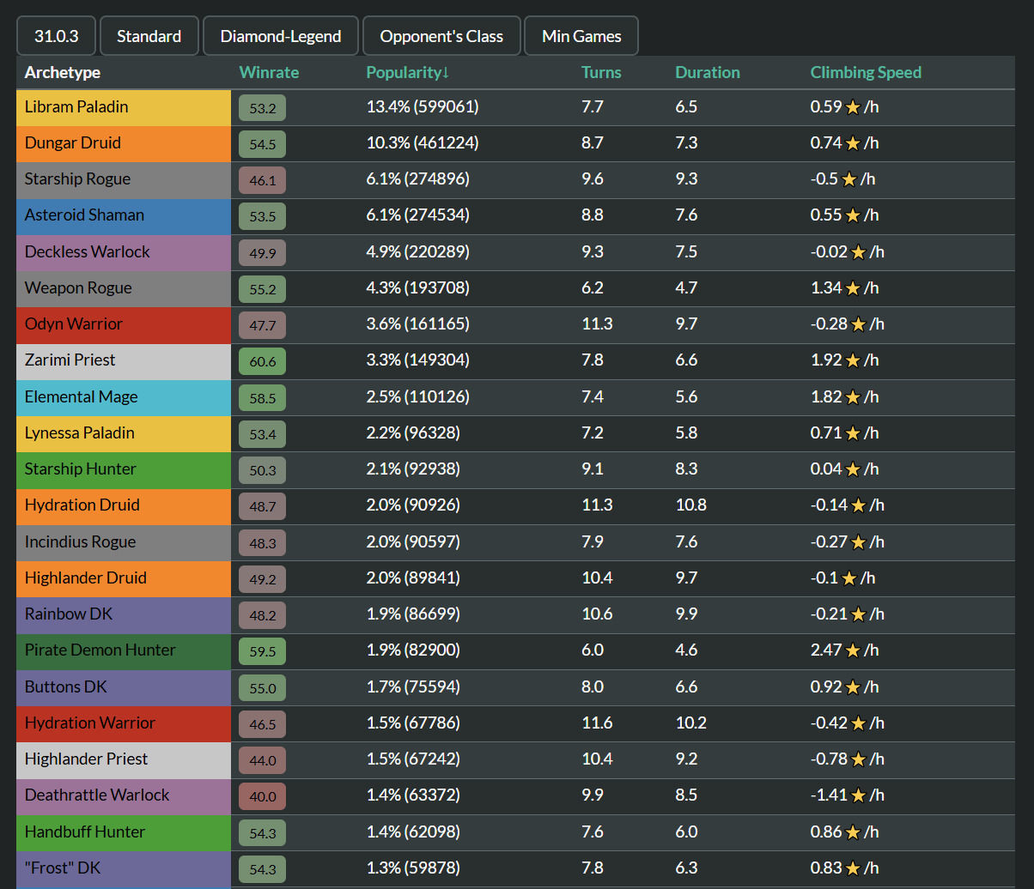Image resolution: width=1034 pixels, height=889 pixels.
Task: Click popularity 4.9% (220289)
Action: [418, 252]
